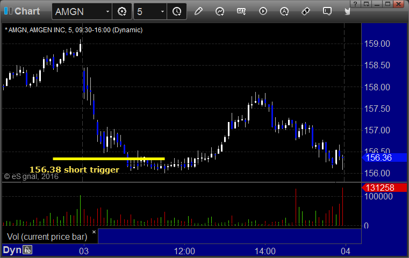Share chart via Twitter bird icon
409x258 pixels.
(347, 11)
